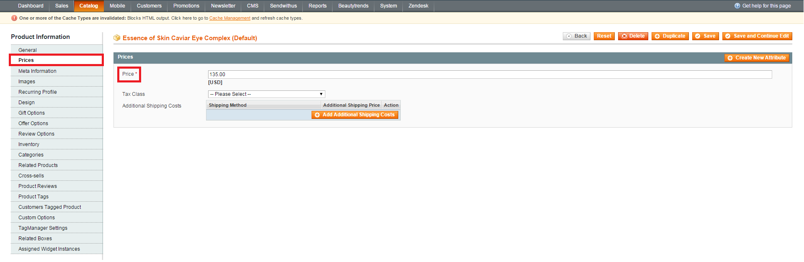The image size is (804, 262).
Task: Click Add Additional Shipping Costs button
Action: 355,115
